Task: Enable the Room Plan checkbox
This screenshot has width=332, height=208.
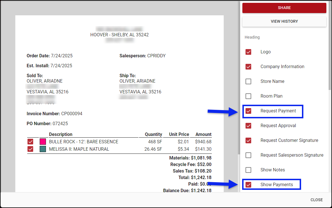Action: 248,96
